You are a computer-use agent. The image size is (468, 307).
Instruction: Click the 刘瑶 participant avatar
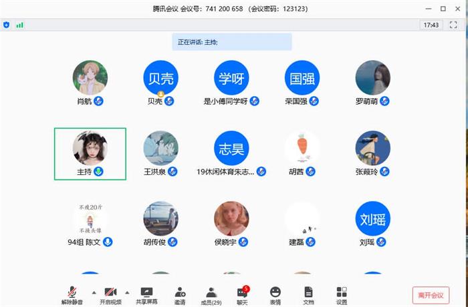click(x=372, y=219)
